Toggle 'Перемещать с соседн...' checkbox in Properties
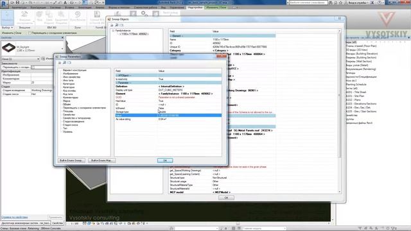This screenshot has width=411, height=231. click(33, 67)
